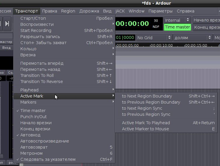Expand the Active Mark submenu entry
Screen dimensions: 220x166
click(x=64, y=96)
